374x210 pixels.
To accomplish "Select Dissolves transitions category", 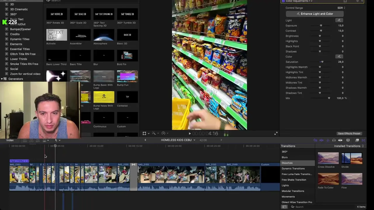I will (x=297, y=163).
